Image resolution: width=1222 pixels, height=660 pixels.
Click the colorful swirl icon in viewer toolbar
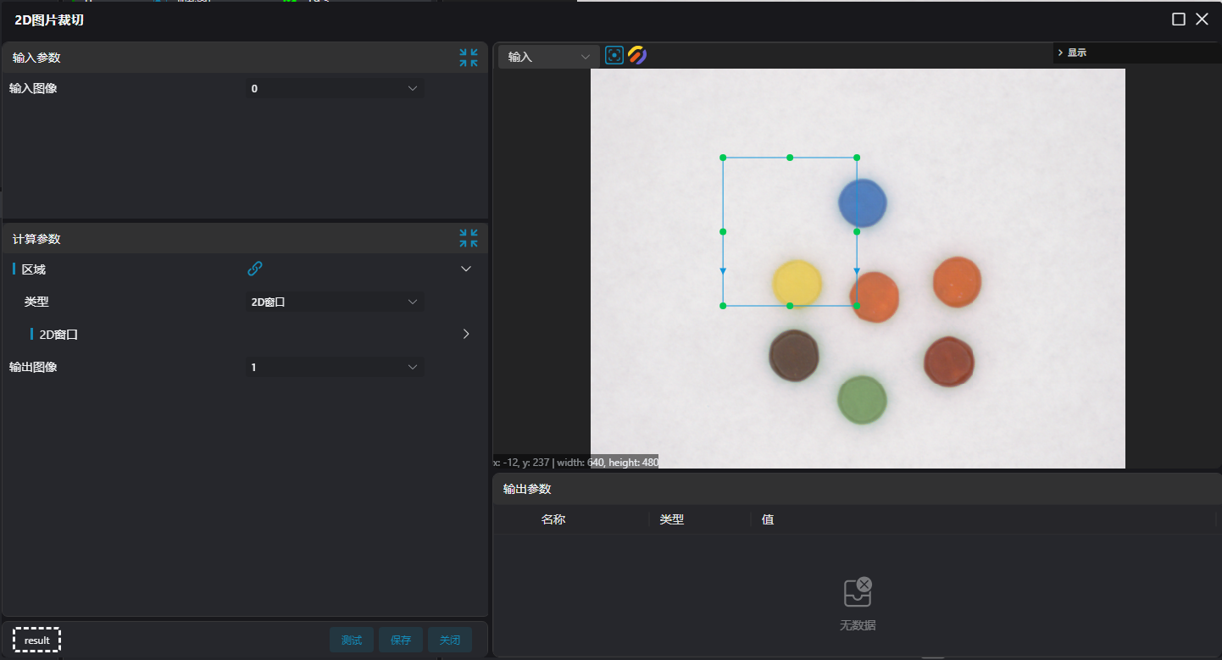[637, 56]
